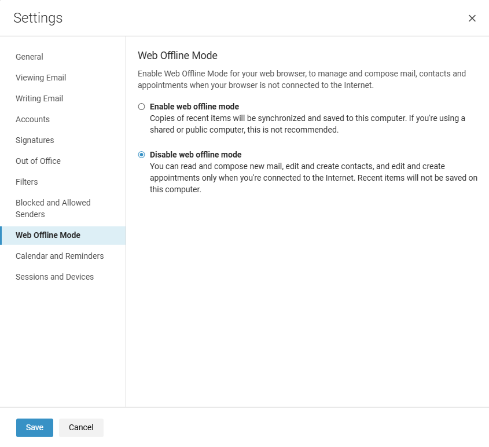
Task: Save the settings changes
Action: (35, 428)
